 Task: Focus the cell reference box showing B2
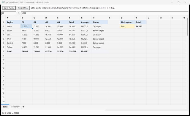pyautogui.click(x=9, y=13)
